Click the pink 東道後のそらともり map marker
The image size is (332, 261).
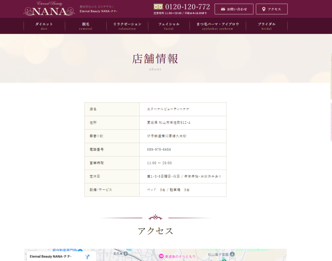(161, 256)
